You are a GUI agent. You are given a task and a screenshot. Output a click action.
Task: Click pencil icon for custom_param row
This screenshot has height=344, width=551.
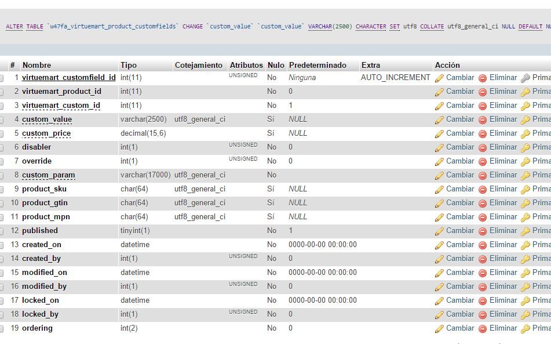439,176
